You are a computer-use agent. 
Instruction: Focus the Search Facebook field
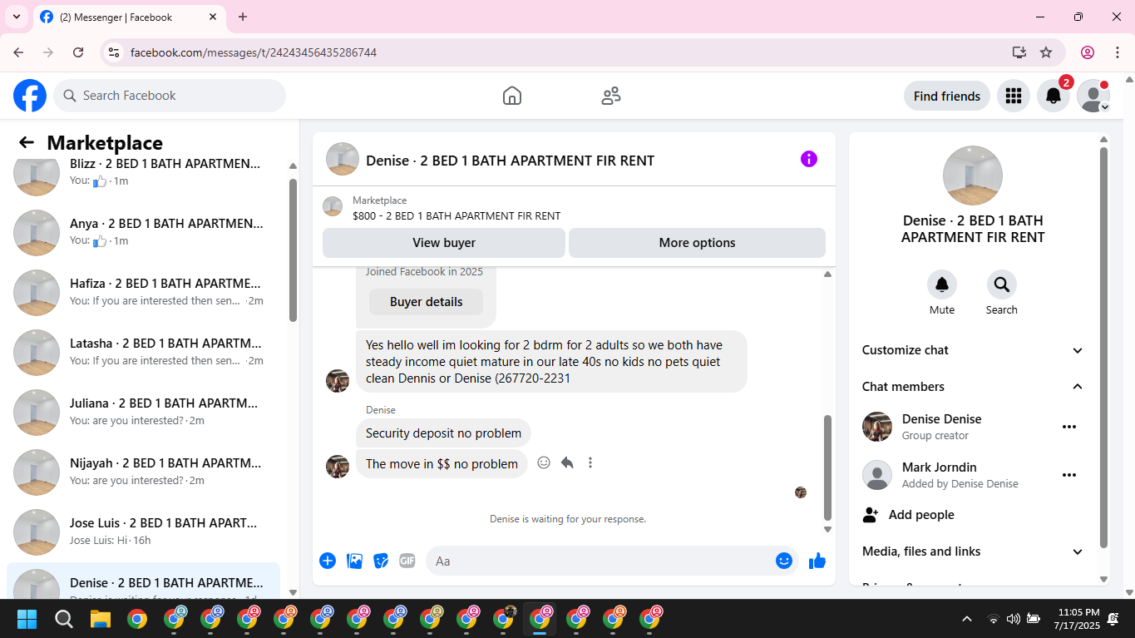click(x=170, y=96)
